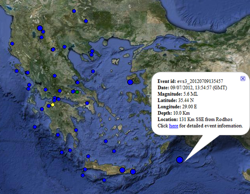Select the topmost blue earthquake marker

pyautogui.click(x=74, y=11)
